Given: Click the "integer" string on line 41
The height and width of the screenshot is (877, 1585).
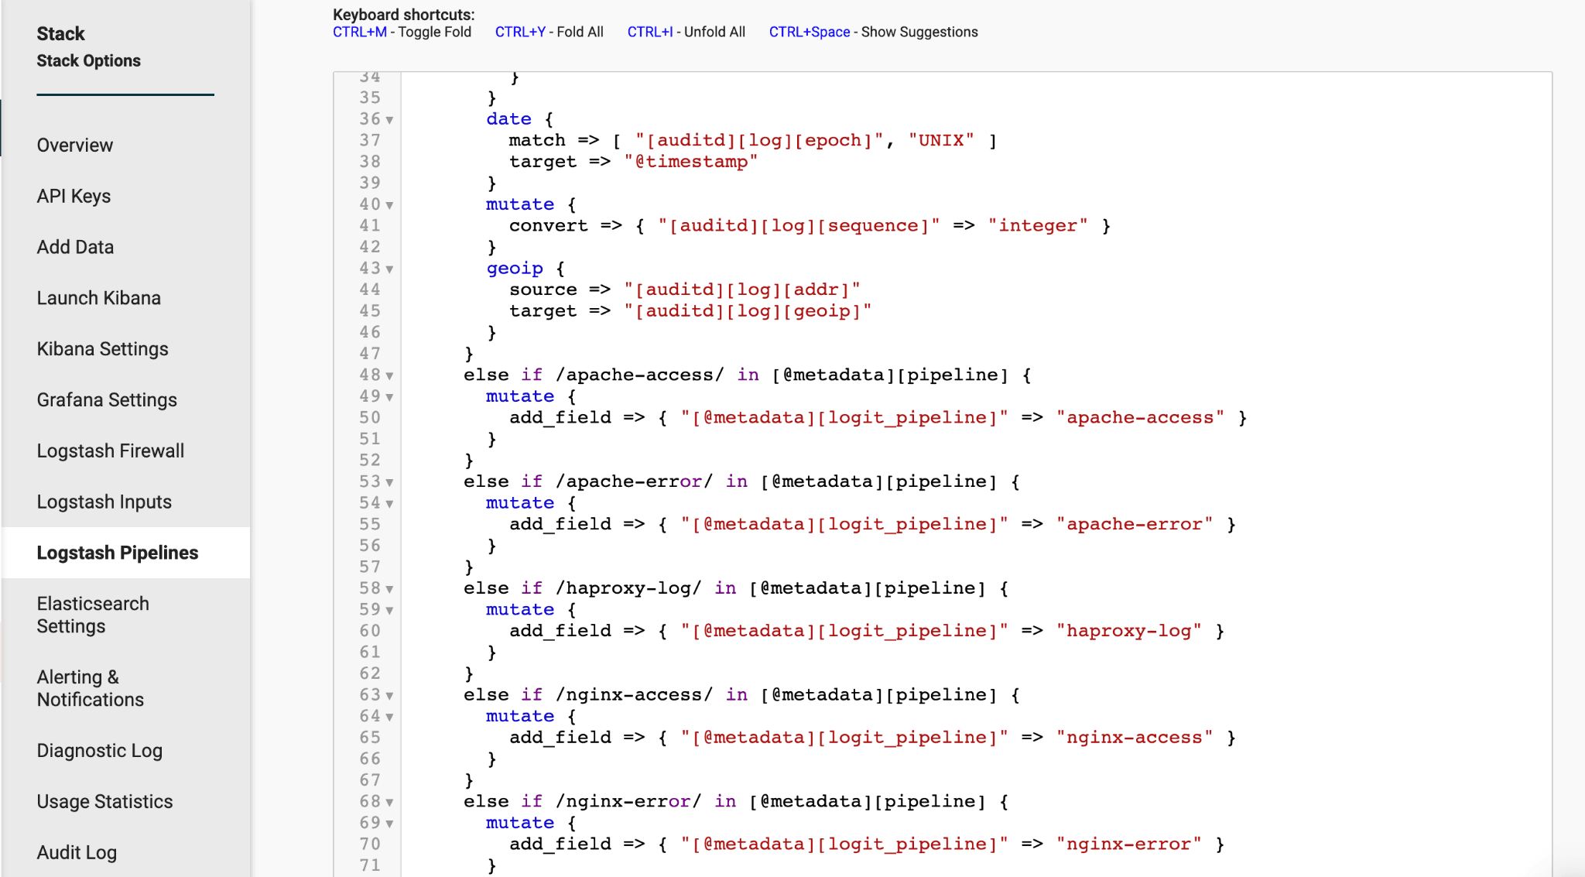Looking at the screenshot, I should click(1038, 226).
